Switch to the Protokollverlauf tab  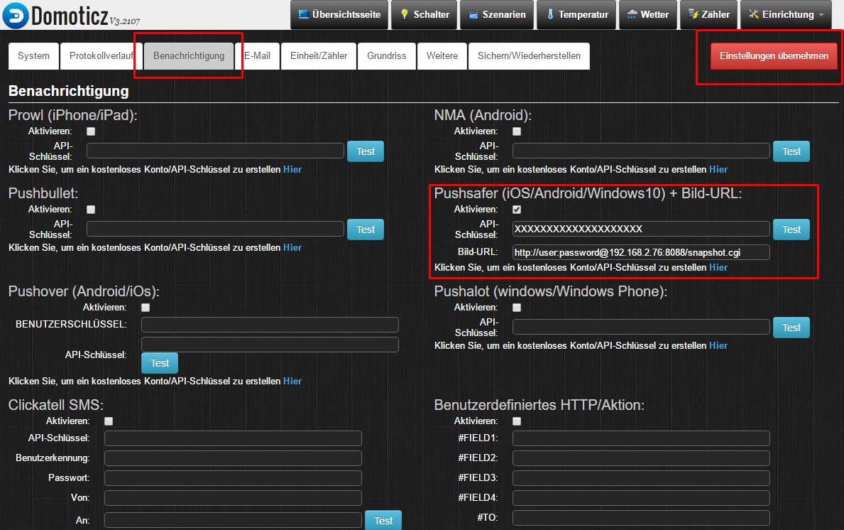102,56
